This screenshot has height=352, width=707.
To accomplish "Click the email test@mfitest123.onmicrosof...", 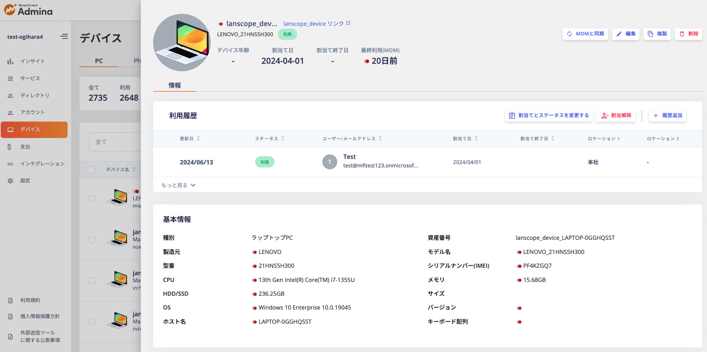I will pyautogui.click(x=380, y=166).
